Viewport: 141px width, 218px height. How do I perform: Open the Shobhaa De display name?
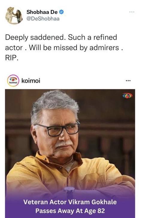pos(42,12)
